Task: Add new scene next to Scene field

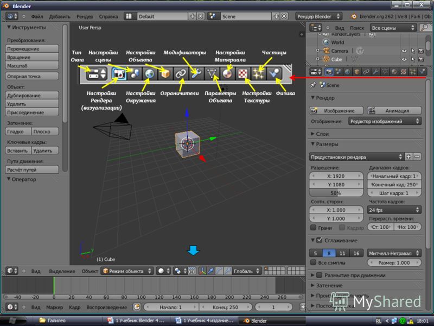Action: point(276,16)
